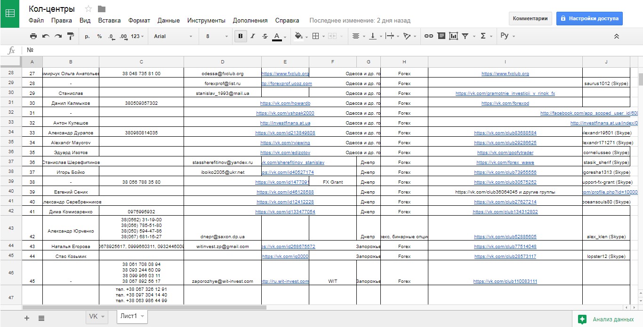Format as currency (р.)
Image resolution: width=643 pixels, height=327 pixels.
[x=87, y=36]
